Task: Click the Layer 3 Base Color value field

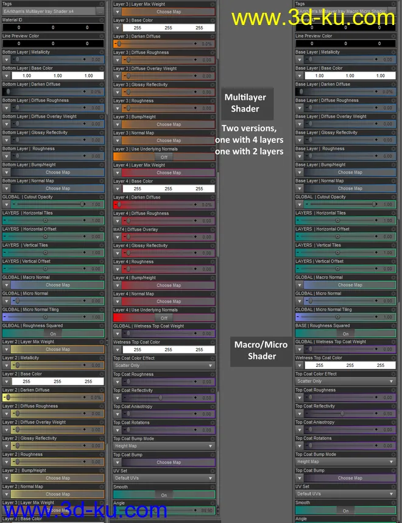Action: pos(168,28)
